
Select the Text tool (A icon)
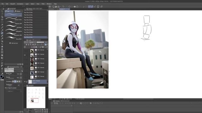coord(2,68)
